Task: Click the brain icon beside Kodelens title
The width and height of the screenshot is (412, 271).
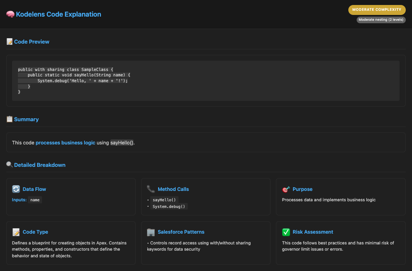Action: pyautogui.click(x=10, y=14)
